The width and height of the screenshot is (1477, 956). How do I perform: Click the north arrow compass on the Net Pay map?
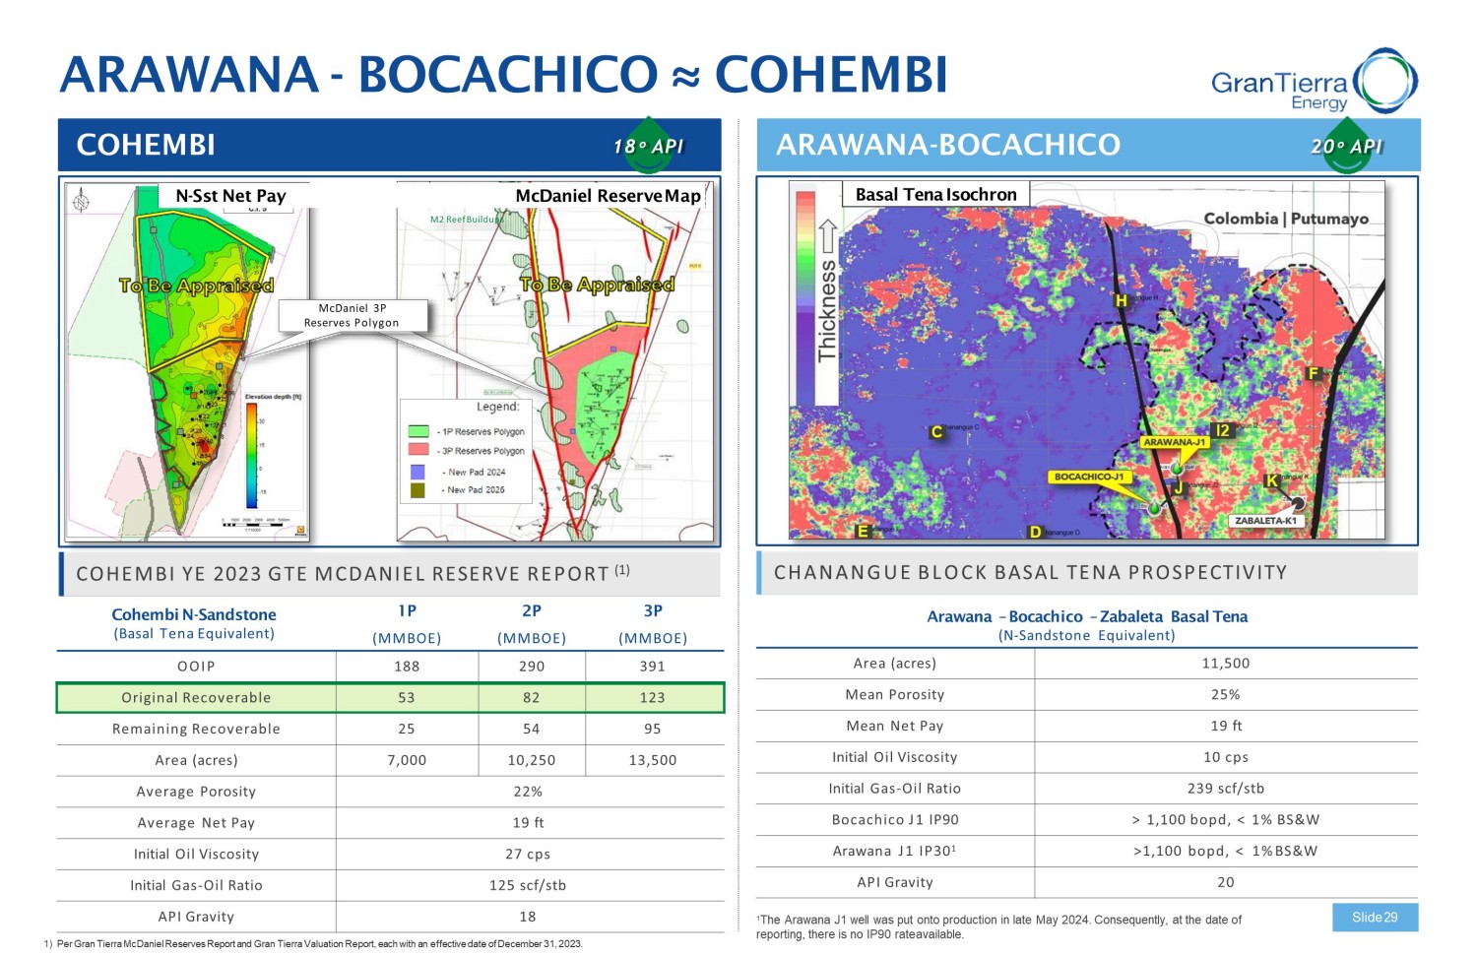pyautogui.click(x=81, y=202)
